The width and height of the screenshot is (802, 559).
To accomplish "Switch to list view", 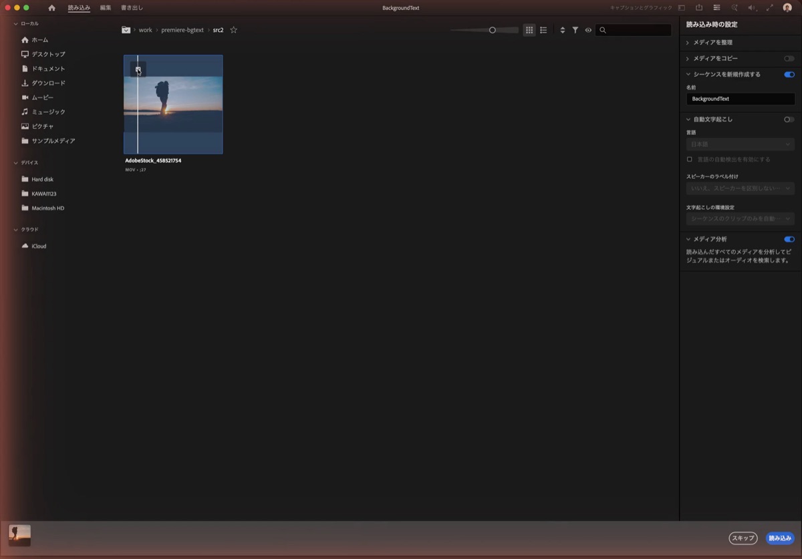I will tap(543, 30).
